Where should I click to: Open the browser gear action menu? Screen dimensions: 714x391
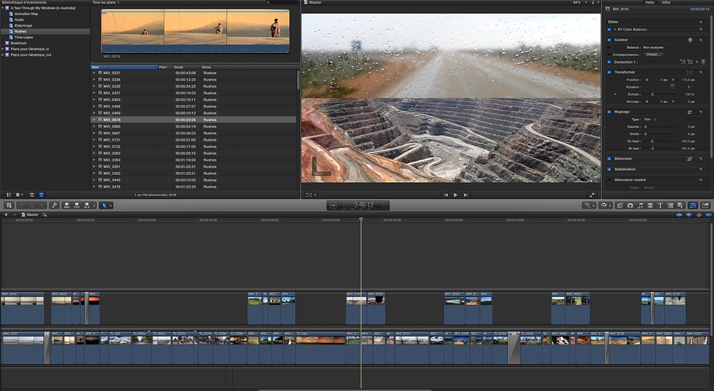pyautogui.click(x=20, y=195)
